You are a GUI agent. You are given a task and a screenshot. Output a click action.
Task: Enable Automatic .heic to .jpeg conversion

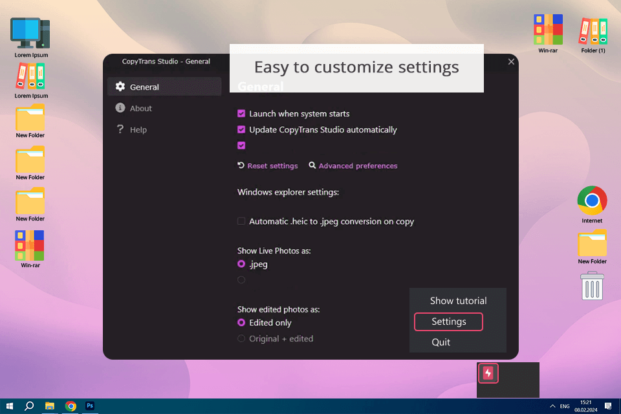click(x=241, y=221)
